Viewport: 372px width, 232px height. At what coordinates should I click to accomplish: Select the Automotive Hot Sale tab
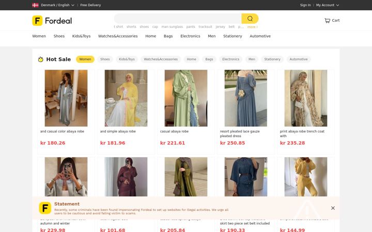299,59
